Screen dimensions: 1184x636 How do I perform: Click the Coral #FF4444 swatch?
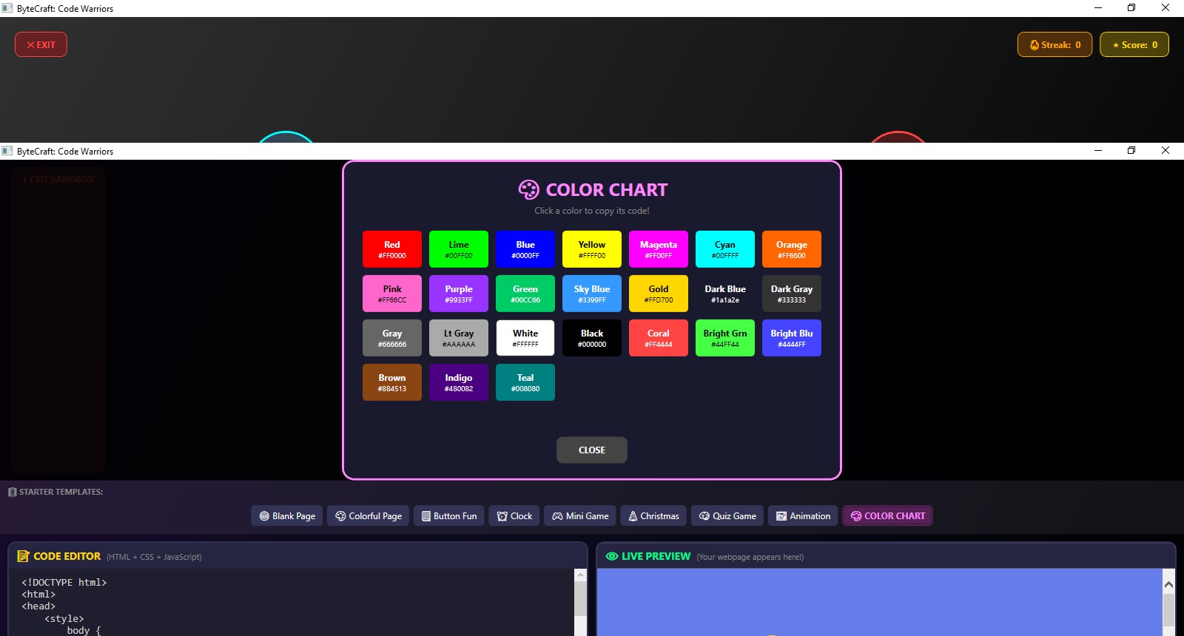pyautogui.click(x=659, y=338)
